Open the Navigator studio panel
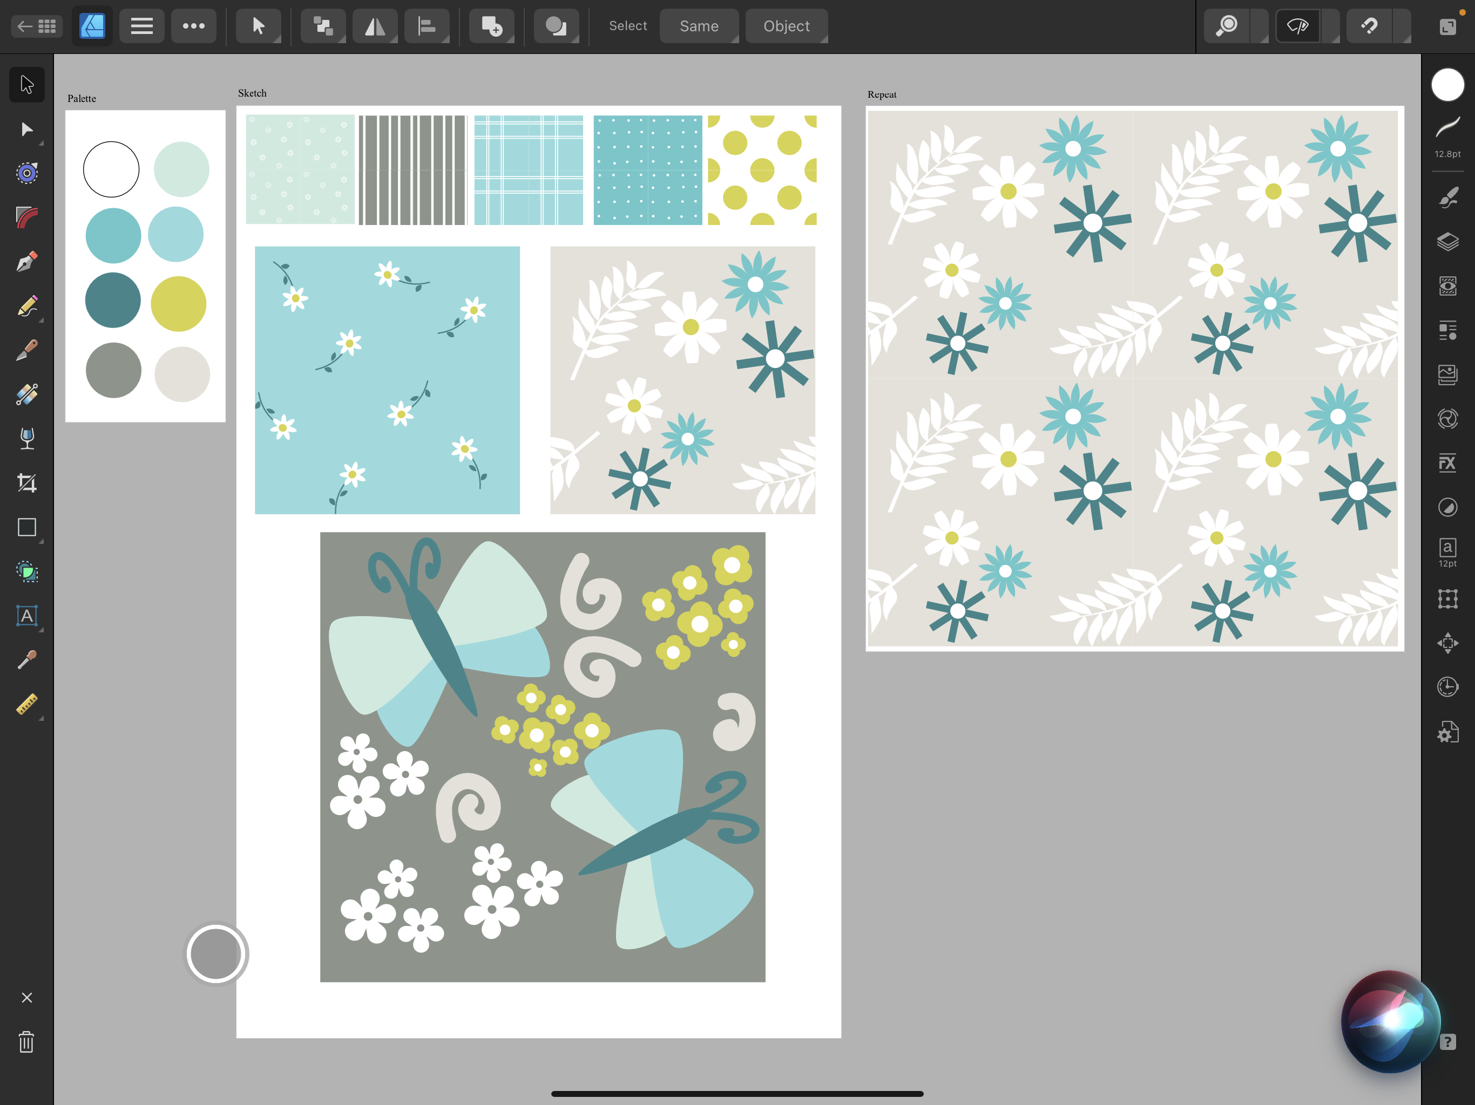The image size is (1475, 1105). pos(1447,643)
